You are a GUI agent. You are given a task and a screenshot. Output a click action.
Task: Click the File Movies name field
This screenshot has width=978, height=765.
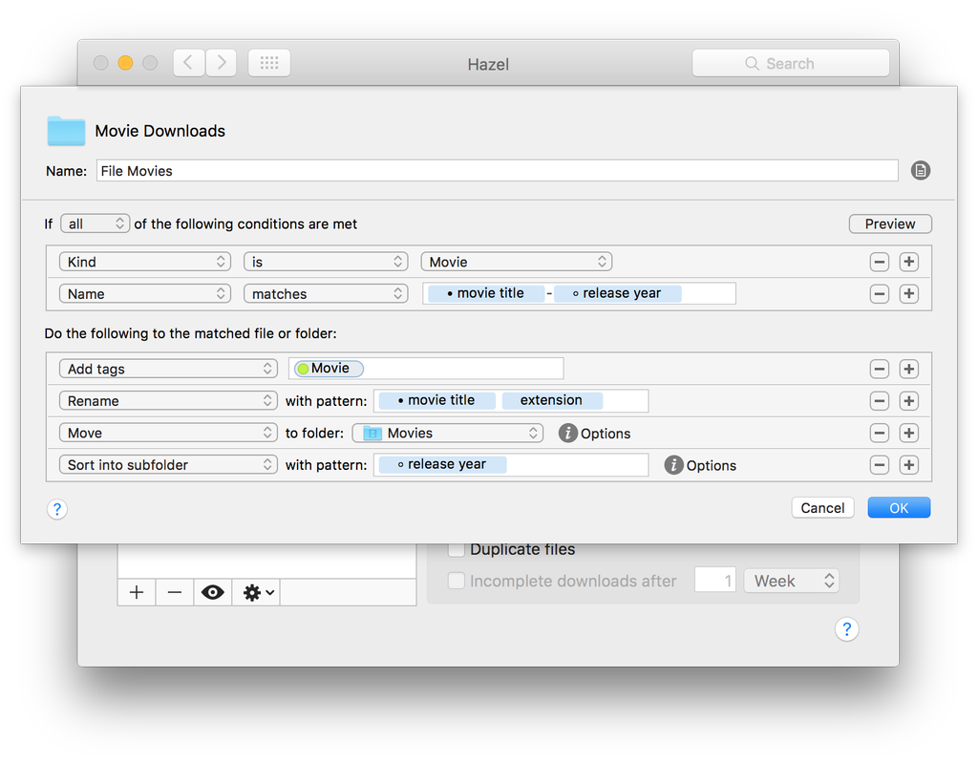click(497, 171)
